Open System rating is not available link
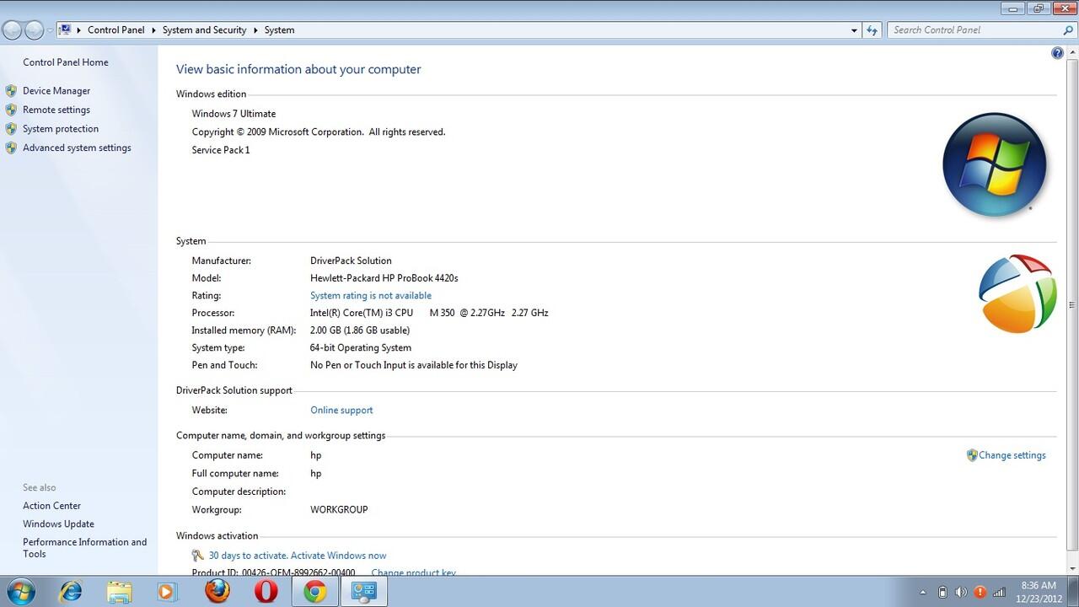 (x=371, y=296)
